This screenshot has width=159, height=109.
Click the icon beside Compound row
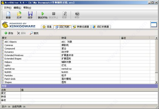[3, 48]
